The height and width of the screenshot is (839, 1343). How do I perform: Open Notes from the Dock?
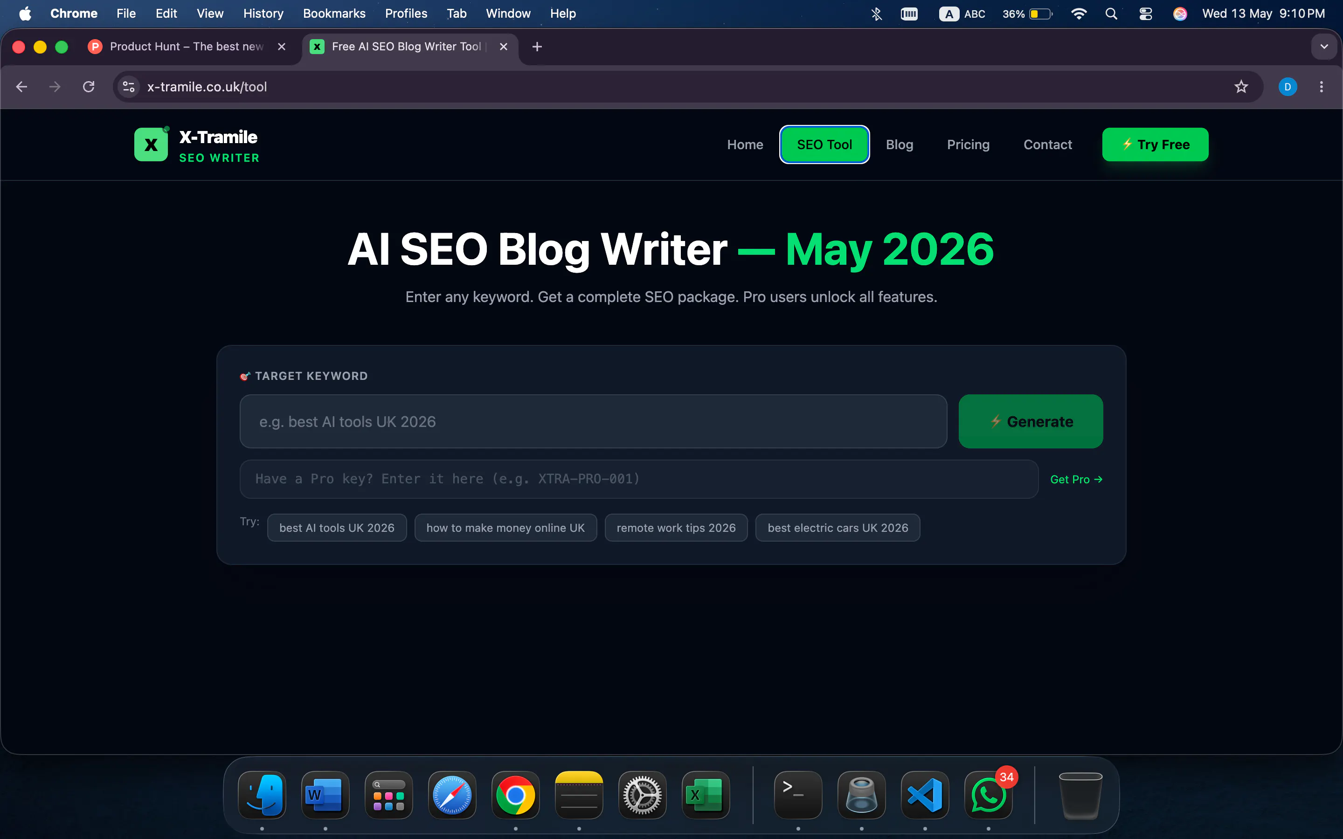[x=579, y=795]
